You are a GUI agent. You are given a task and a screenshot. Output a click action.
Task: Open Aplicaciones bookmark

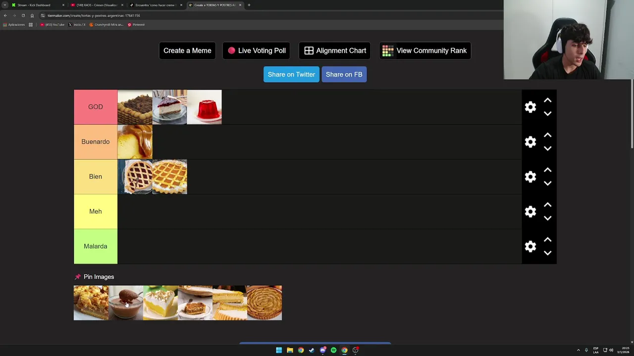[14, 25]
